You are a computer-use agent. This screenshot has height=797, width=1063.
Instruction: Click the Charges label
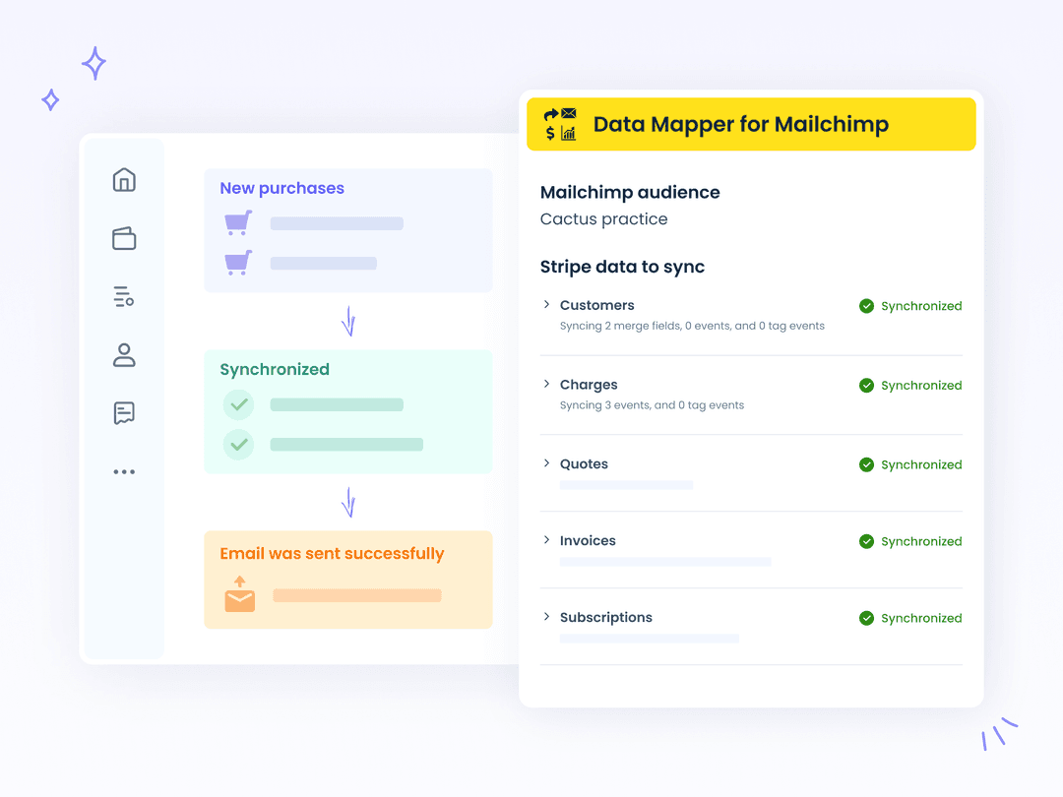point(589,385)
